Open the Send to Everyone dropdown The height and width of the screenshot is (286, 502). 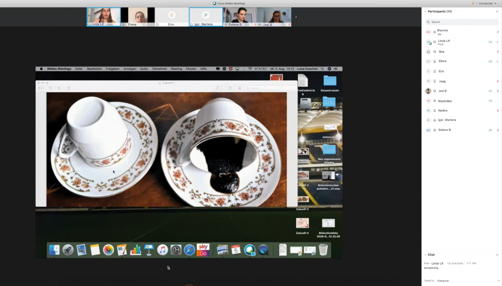tap(467, 280)
